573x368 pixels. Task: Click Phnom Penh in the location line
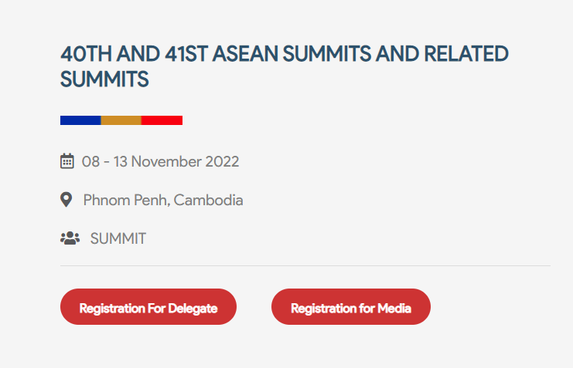[126, 201]
